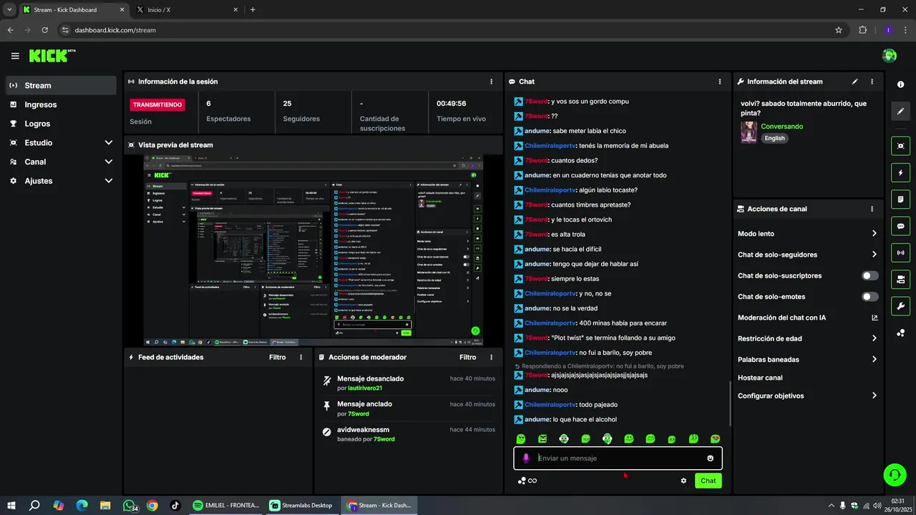Open a new browser tab

(253, 10)
